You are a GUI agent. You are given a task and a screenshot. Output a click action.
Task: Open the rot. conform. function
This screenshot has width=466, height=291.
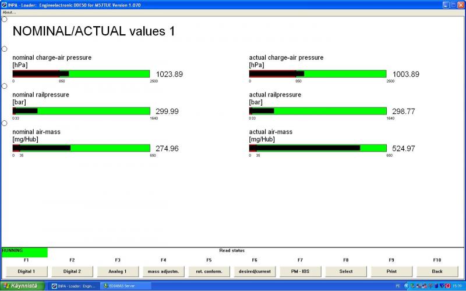pyautogui.click(x=209, y=271)
